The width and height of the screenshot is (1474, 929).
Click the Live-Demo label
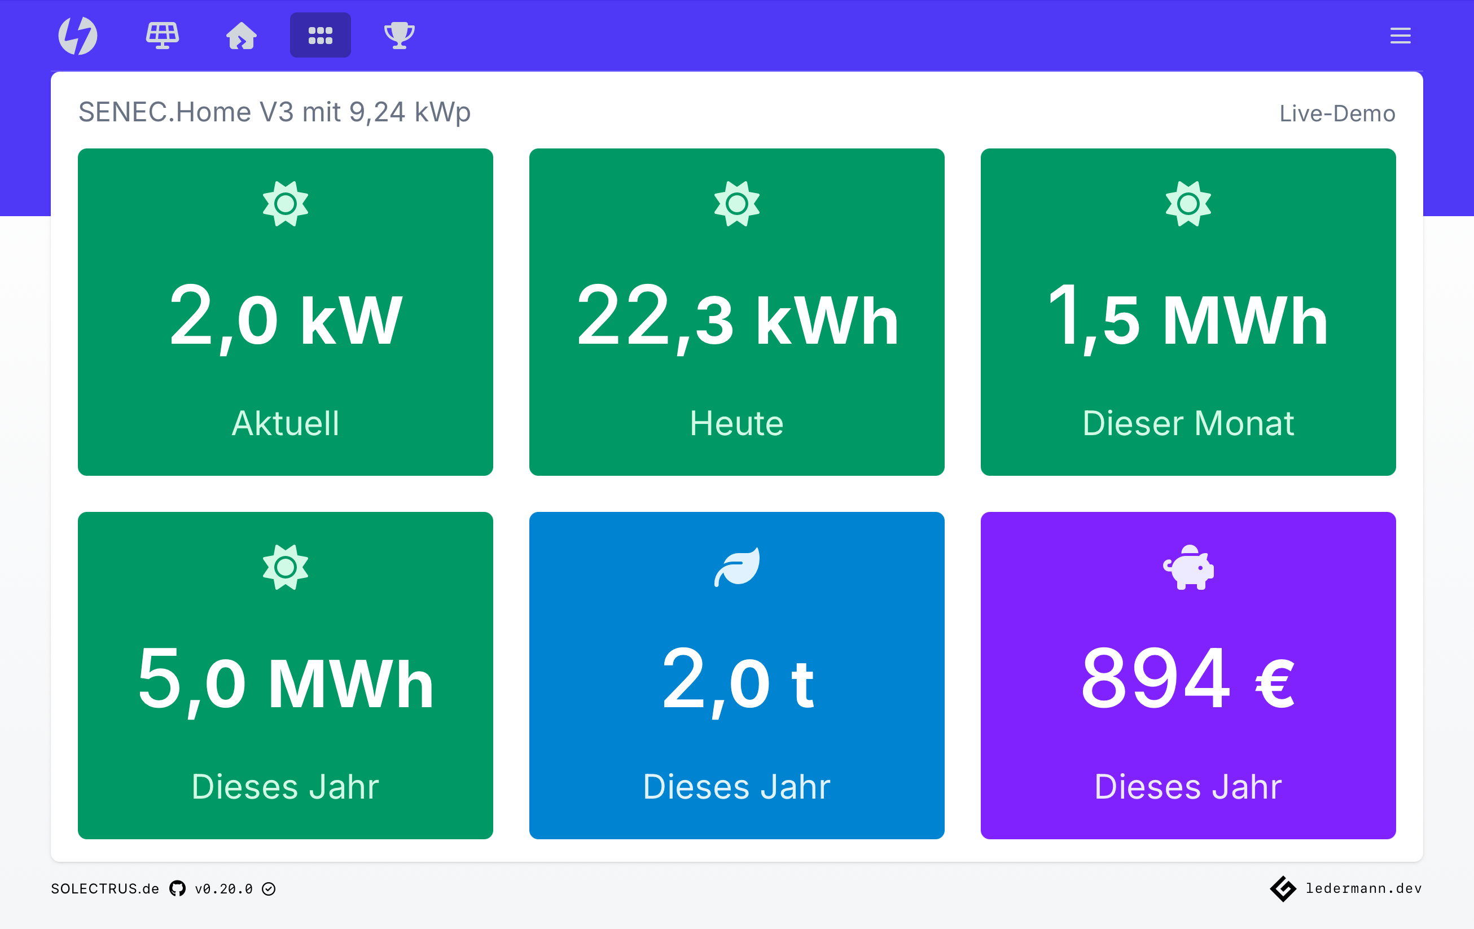tap(1337, 114)
